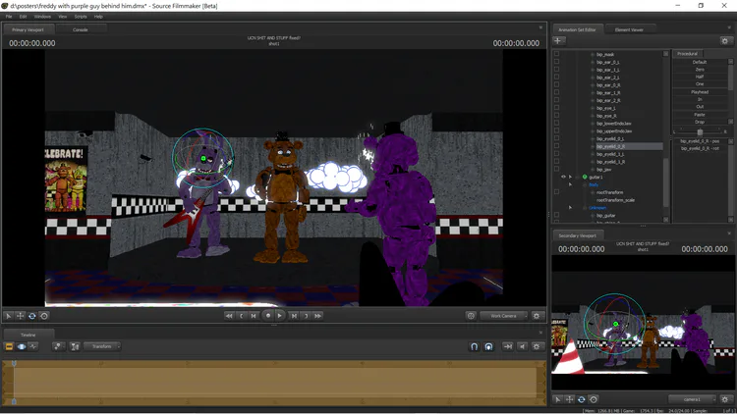This screenshot has width=737, height=414.
Task: Open the Edit menu
Action: point(23,17)
